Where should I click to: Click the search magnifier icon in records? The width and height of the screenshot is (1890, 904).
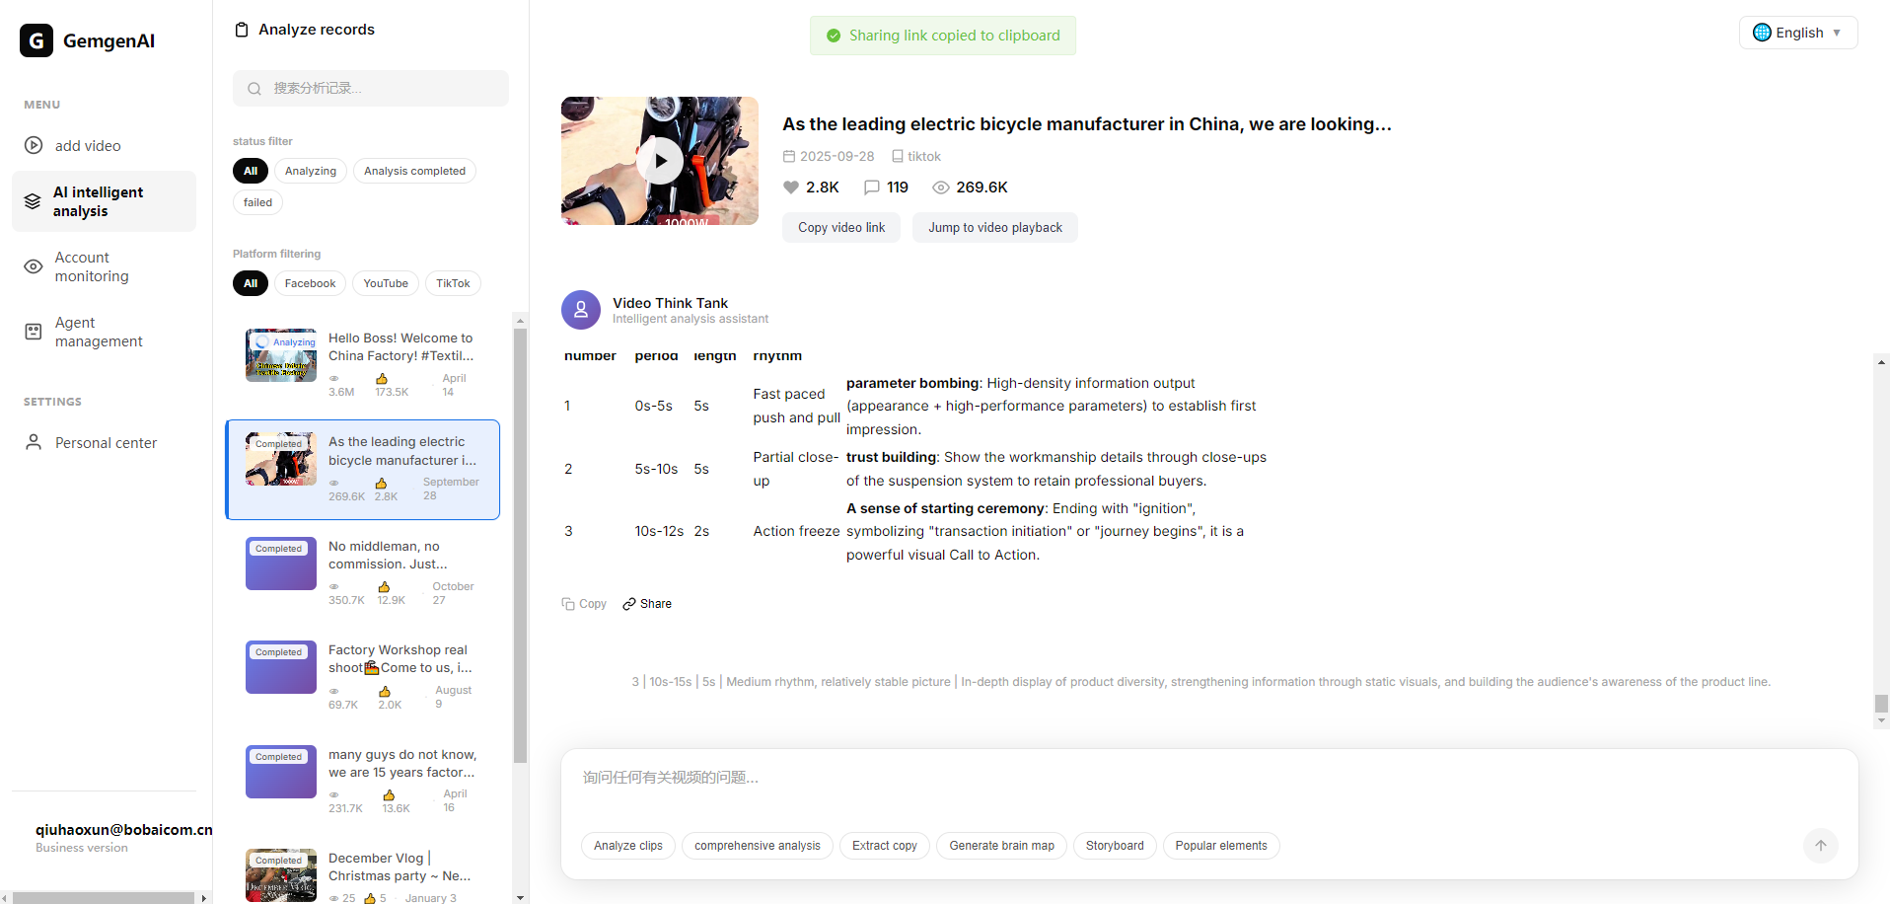tap(254, 89)
